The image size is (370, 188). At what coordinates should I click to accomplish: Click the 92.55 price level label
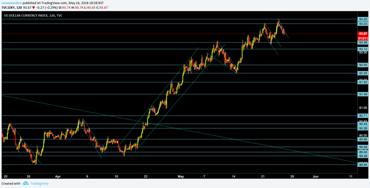[363, 65]
